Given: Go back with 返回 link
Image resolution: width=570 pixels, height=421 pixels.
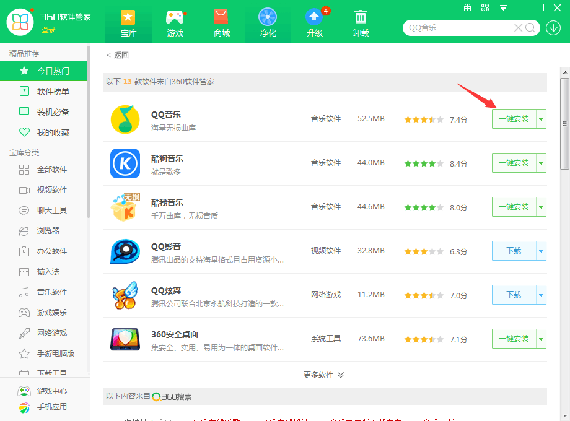Looking at the screenshot, I should (118, 55).
